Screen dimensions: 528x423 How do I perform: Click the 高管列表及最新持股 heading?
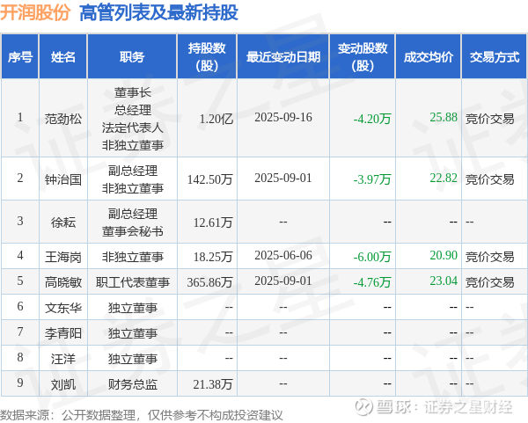tap(158, 12)
